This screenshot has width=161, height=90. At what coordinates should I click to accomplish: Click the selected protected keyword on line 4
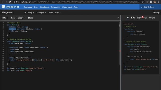[12, 29]
